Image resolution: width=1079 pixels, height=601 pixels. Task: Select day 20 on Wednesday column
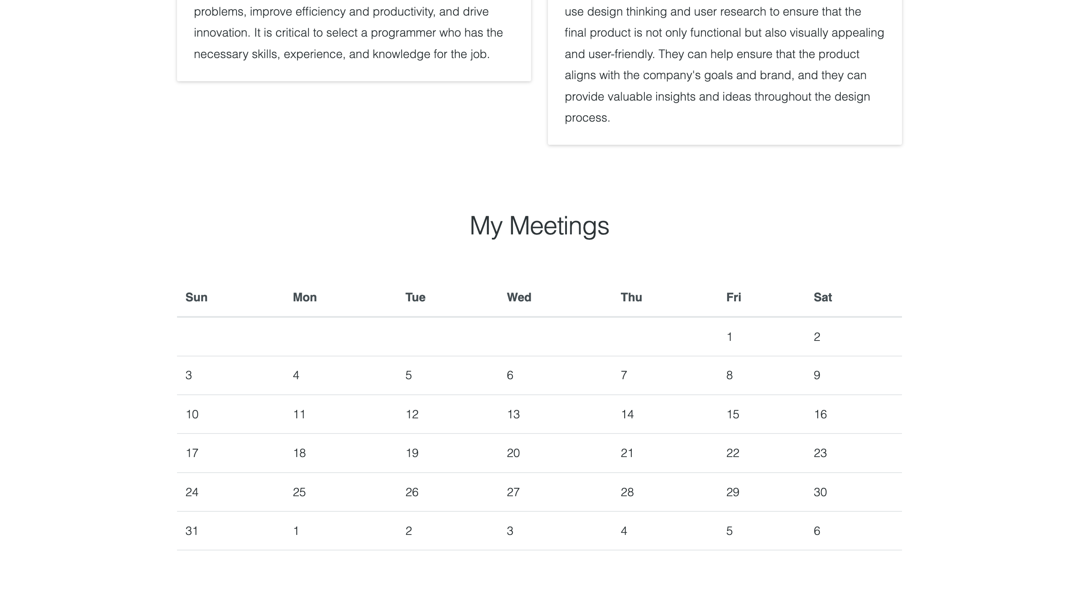click(x=513, y=453)
